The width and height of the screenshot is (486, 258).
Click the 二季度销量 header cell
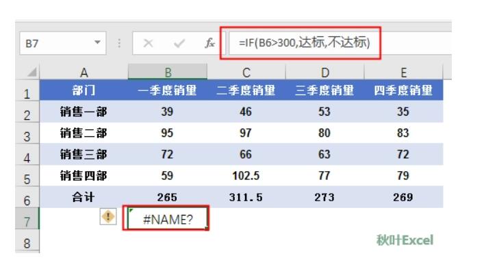(x=246, y=90)
